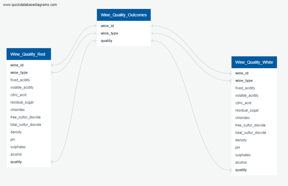Click quality in Wine_Quality_White
The height and width of the screenshot is (186, 288).
[241, 170]
